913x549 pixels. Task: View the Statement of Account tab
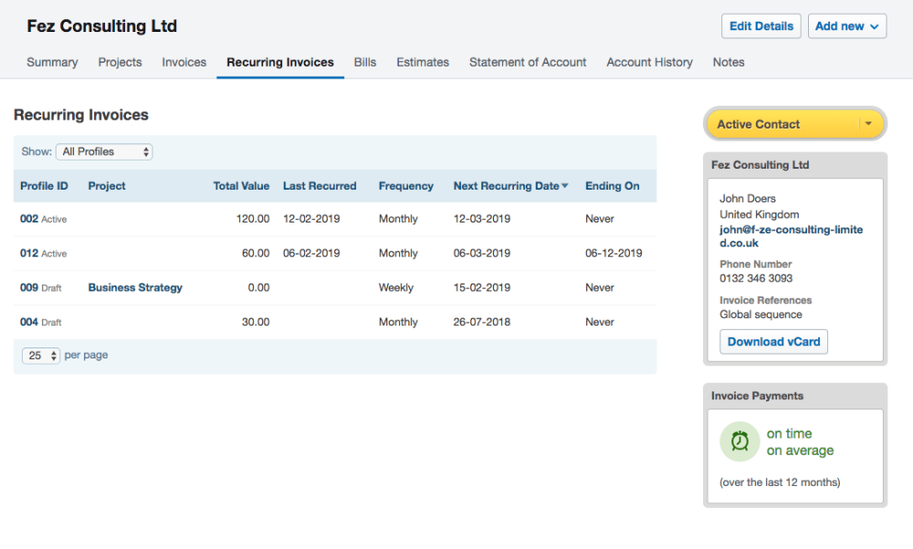[x=527, y=62]
